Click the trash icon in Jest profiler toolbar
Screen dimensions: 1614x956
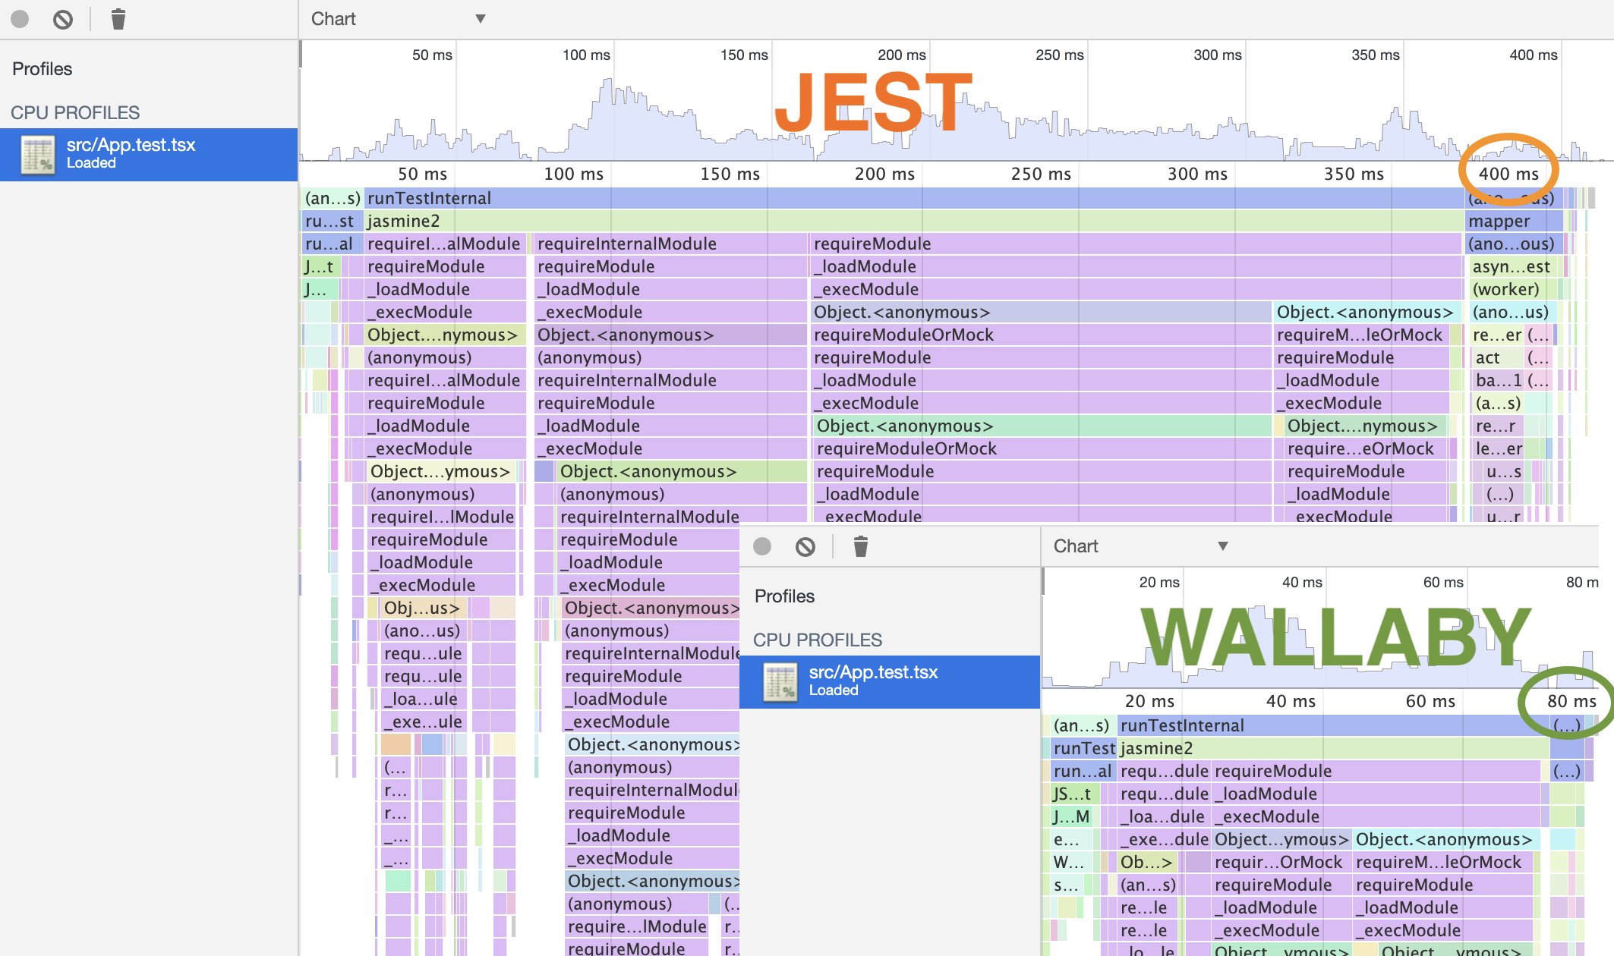coord(118,19)
